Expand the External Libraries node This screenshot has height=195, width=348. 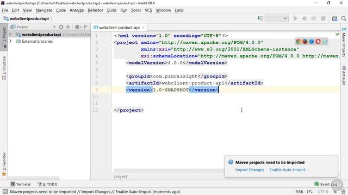[10, 41]
